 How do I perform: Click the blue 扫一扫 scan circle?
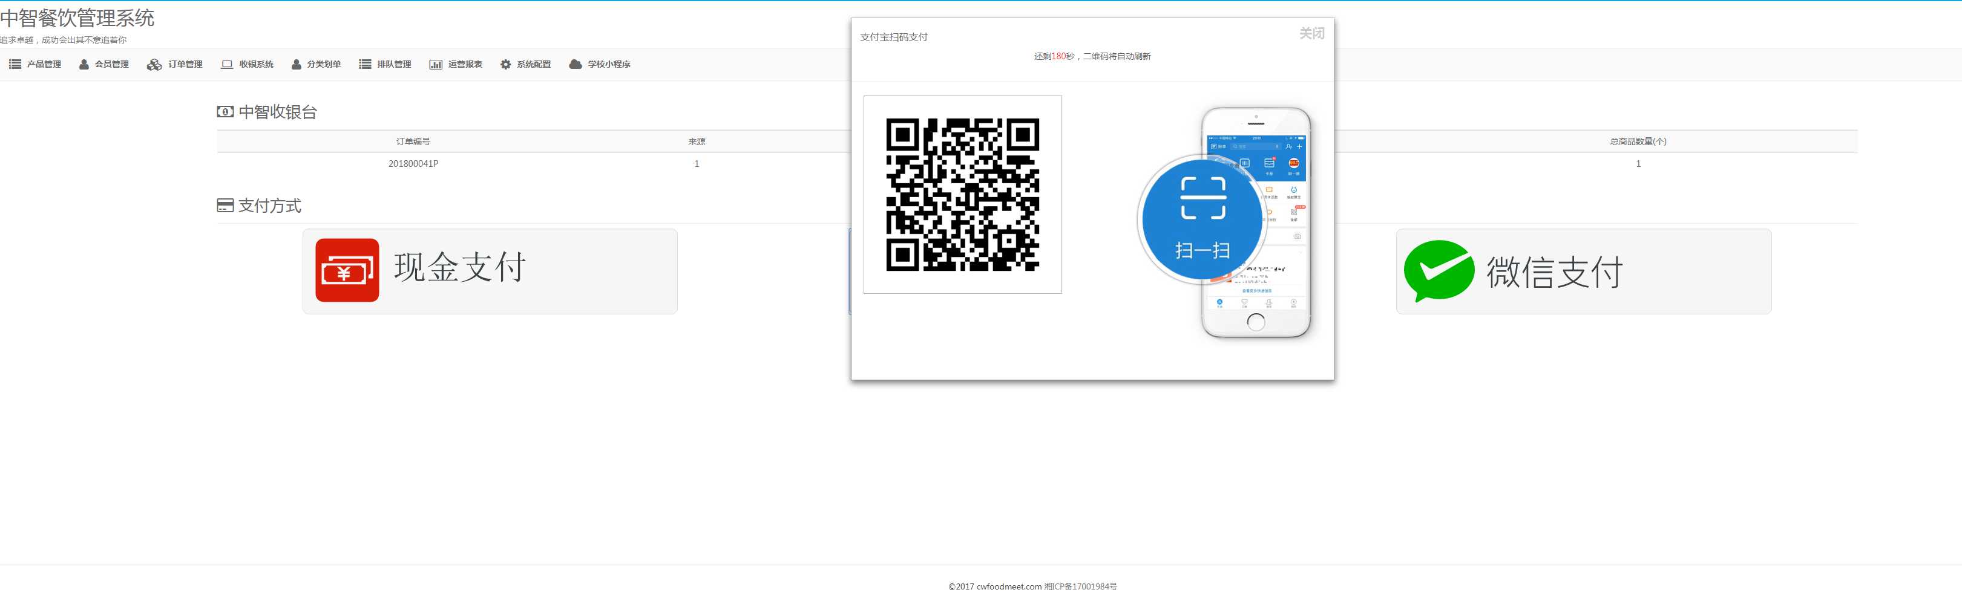1202,220
